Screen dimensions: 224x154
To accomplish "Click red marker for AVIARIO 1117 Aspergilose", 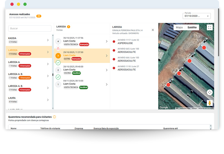I will coord(114,42).
